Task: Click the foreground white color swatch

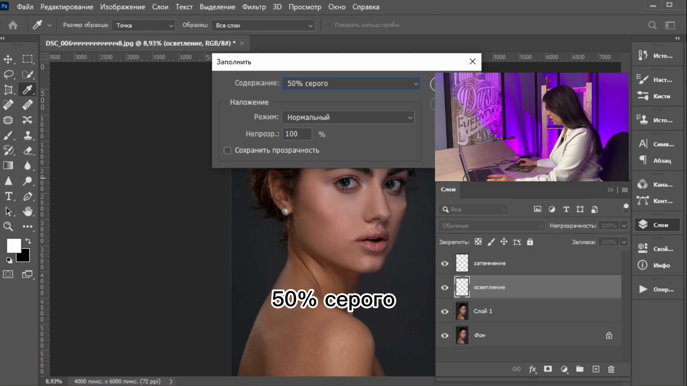Action: [14, 246]
